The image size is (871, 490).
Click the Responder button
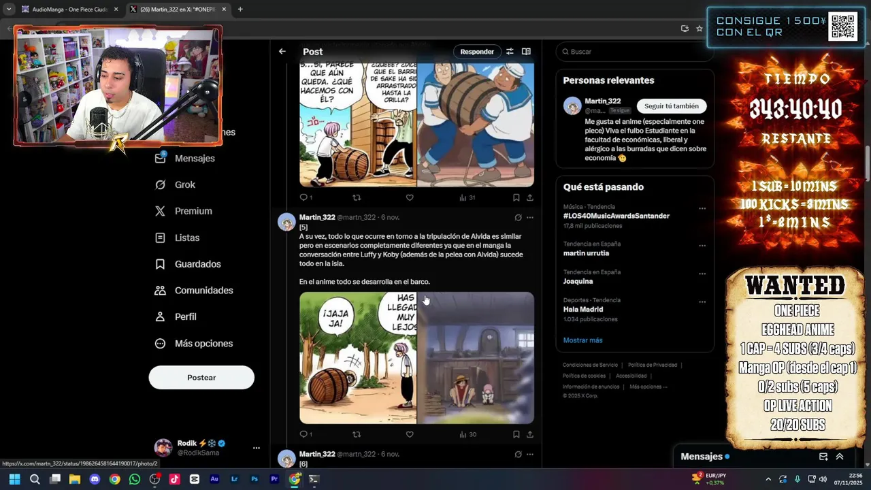pyautogui.click(x=477, y=52)
